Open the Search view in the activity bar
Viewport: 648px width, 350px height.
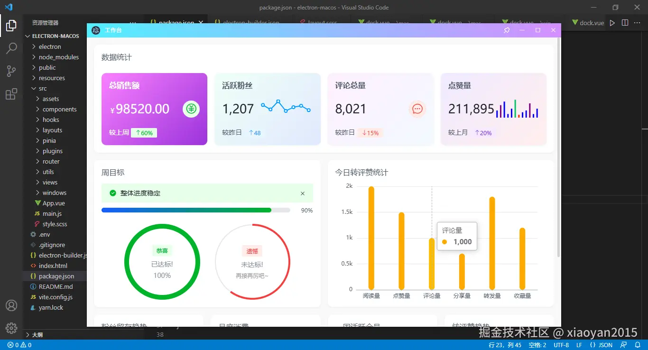point(11,48)
